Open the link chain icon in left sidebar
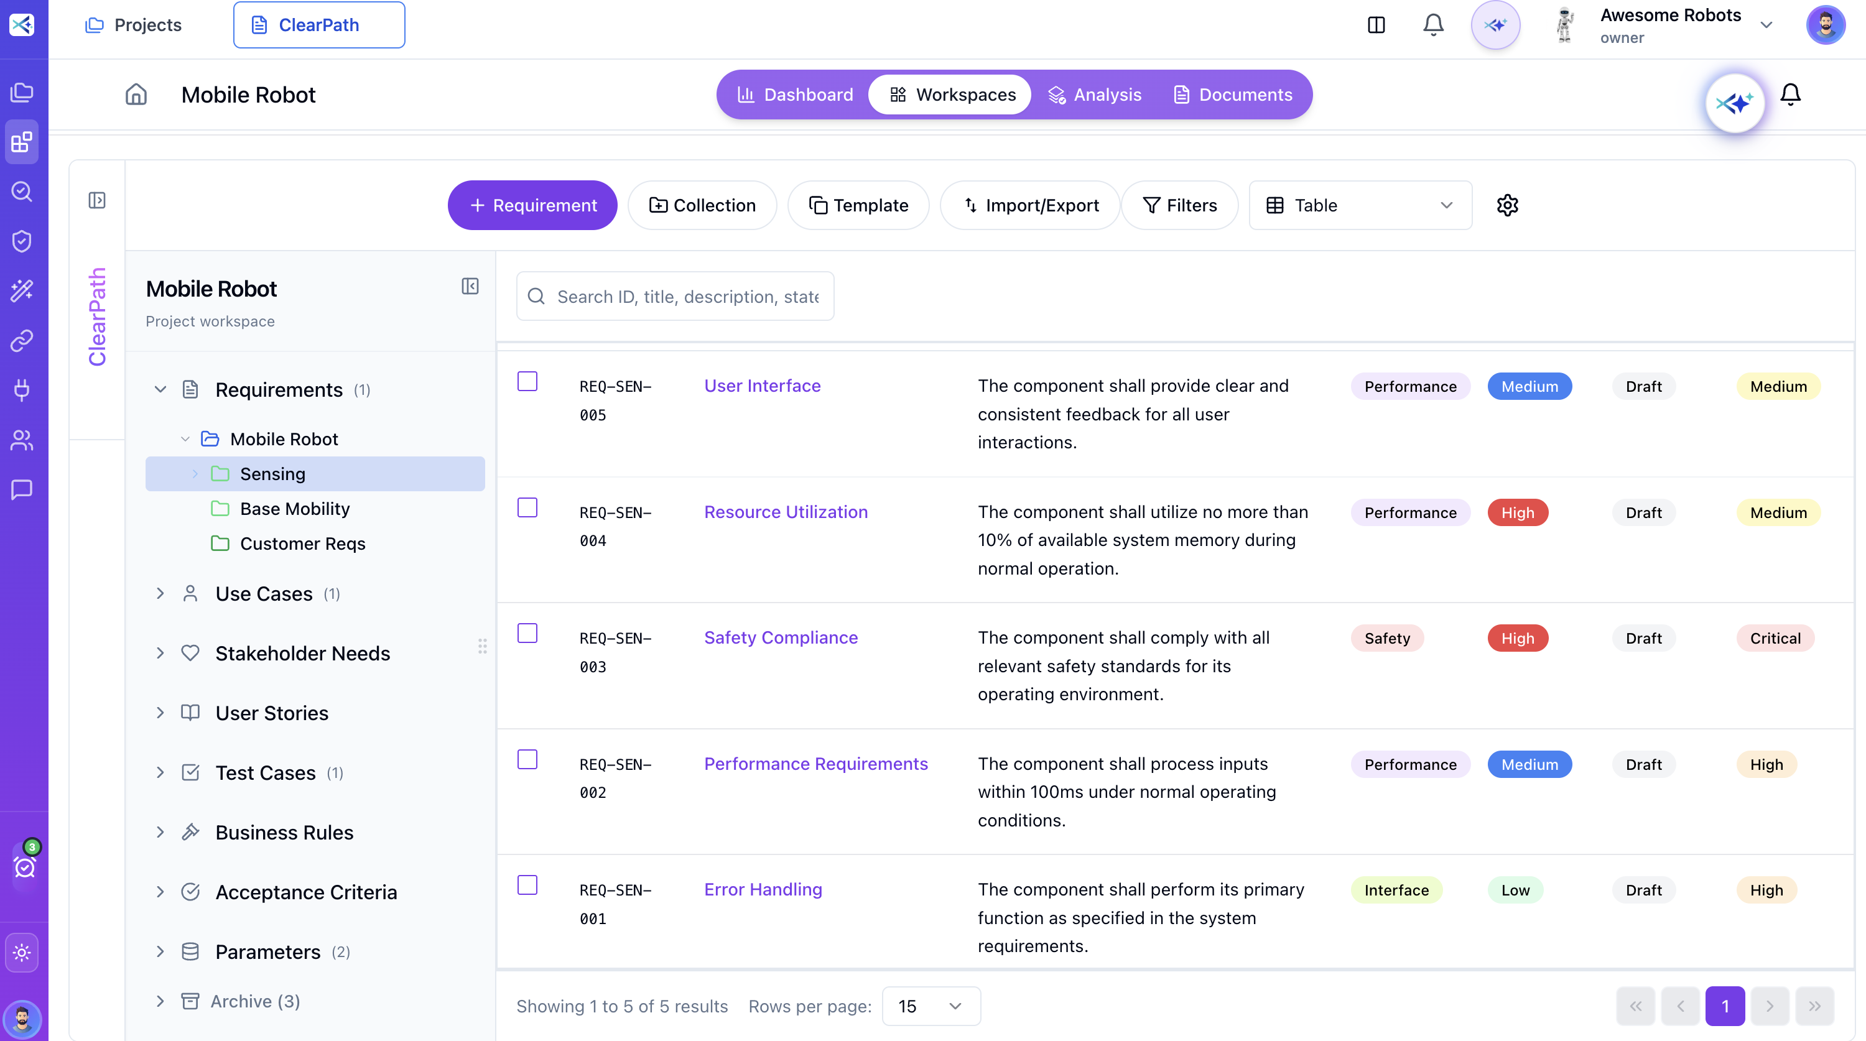 (22, 340)
